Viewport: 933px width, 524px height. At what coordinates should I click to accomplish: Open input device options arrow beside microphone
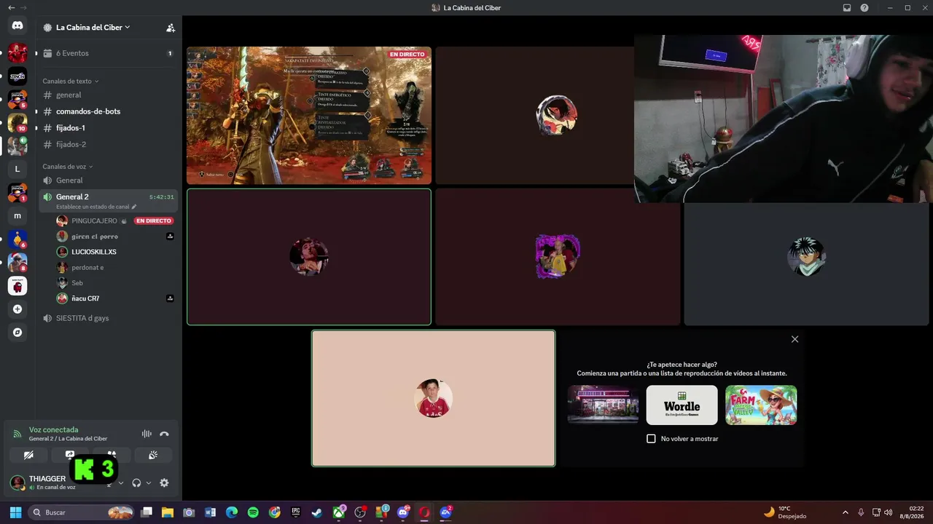click(121, 483)
